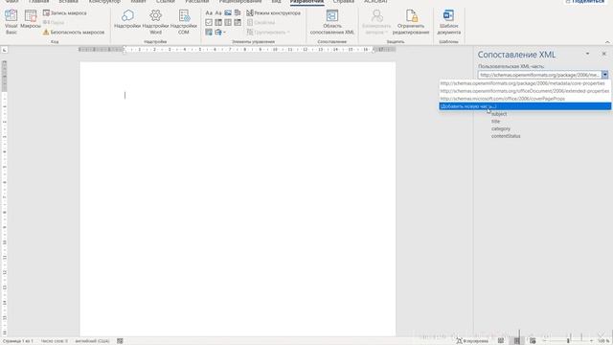Open the Вид (View) tab

coord(277,2)
